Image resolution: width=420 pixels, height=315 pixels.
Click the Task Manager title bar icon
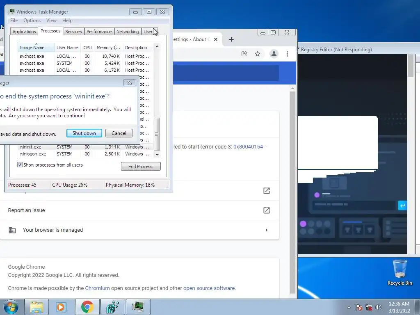pos(11,12)
